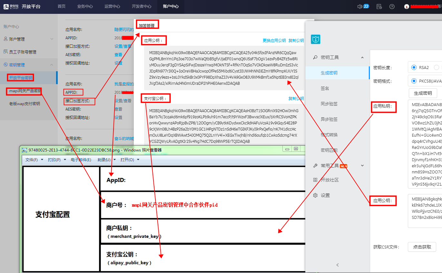
Task: Click 复制公钥 next to 支付宝公钥
Action: click(296, 99)
